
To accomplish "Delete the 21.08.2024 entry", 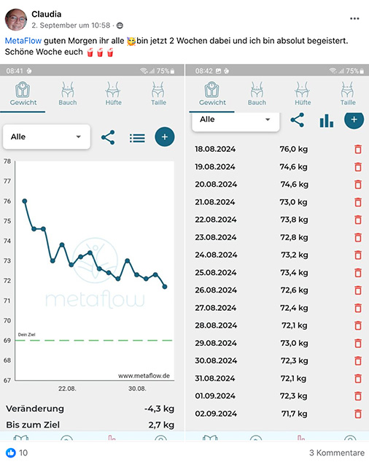I will (358, 202).
